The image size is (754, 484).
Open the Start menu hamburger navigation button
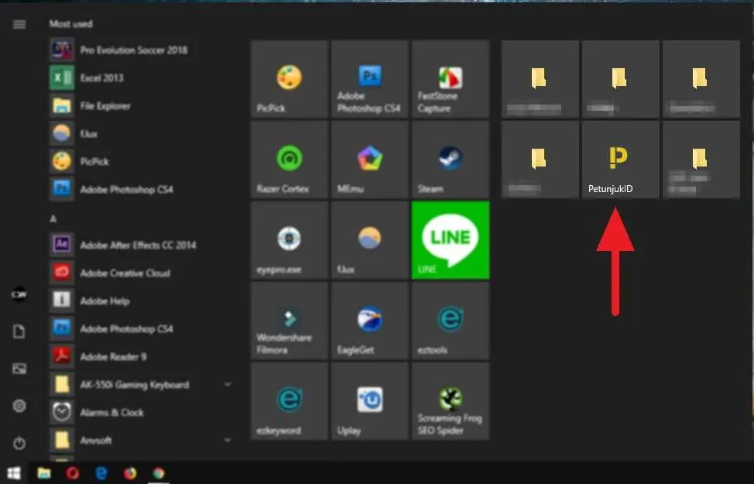(x=19, y=24)
